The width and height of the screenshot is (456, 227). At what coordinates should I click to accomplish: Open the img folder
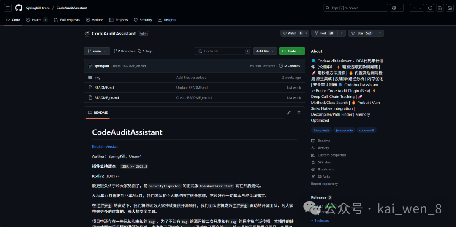coord(98,78)
